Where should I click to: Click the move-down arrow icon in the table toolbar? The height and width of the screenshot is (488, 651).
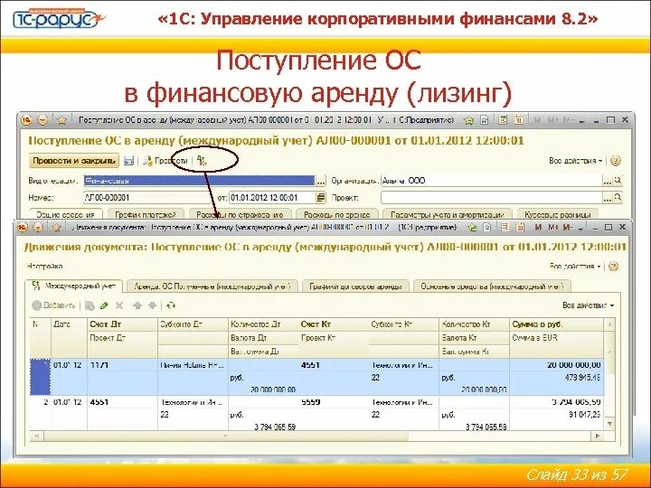[x=153, y=305]
